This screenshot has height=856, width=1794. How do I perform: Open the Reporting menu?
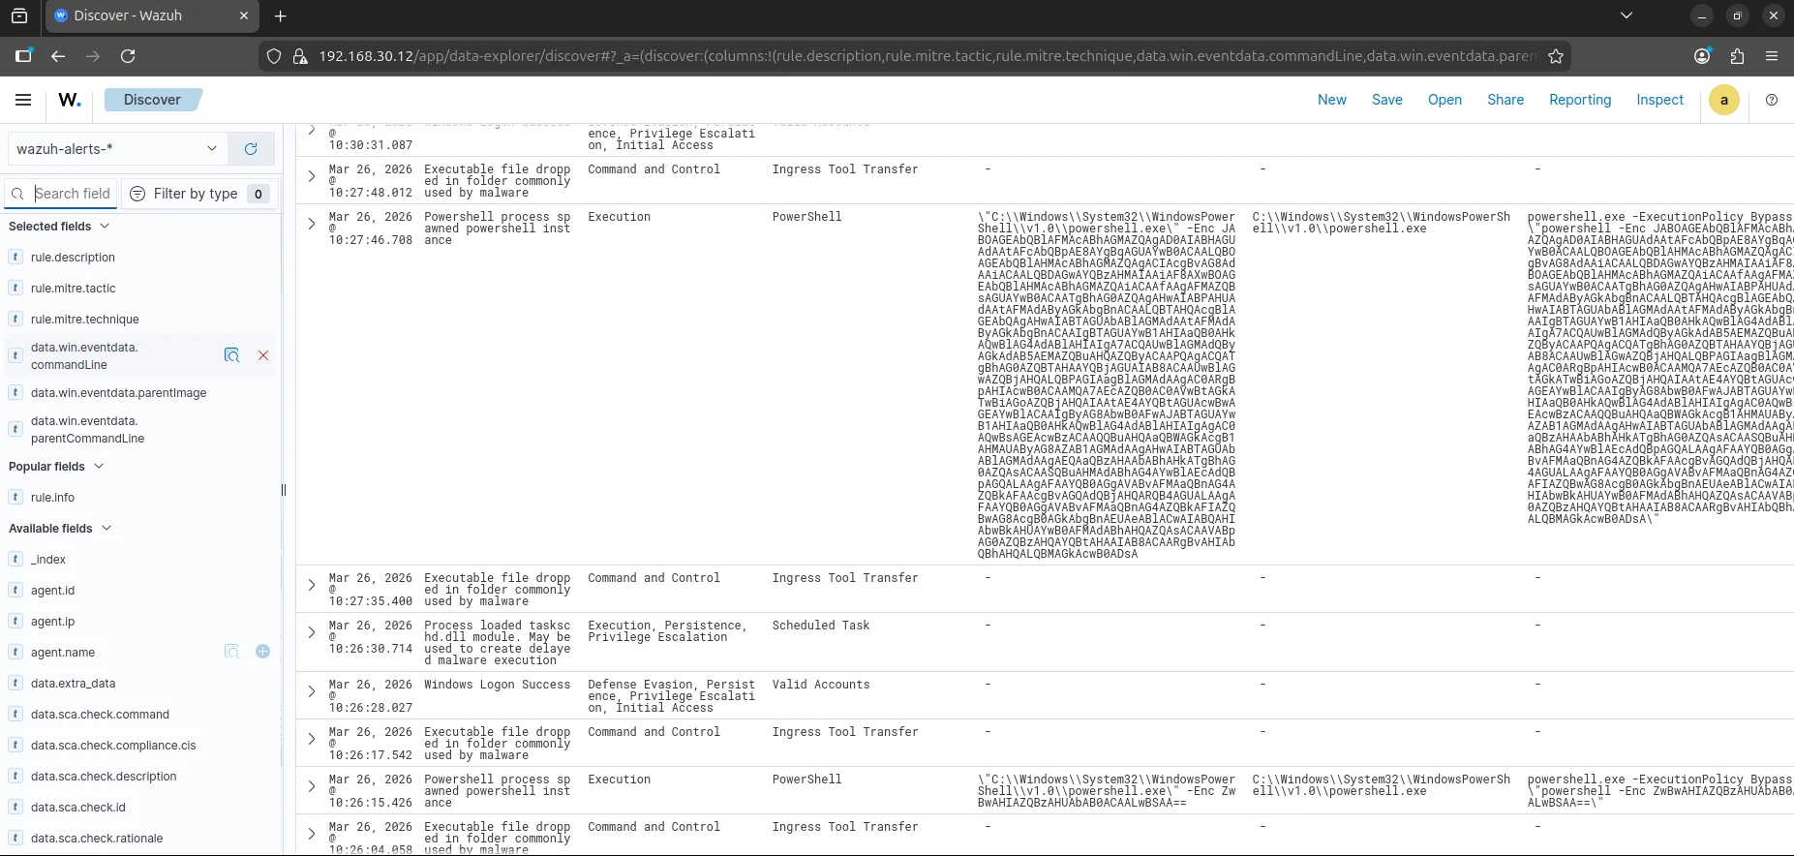pyautogui.click(x=1579, y=100)
